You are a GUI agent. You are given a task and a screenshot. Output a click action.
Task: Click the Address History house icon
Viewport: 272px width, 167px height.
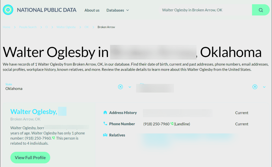tap(105, 113)
